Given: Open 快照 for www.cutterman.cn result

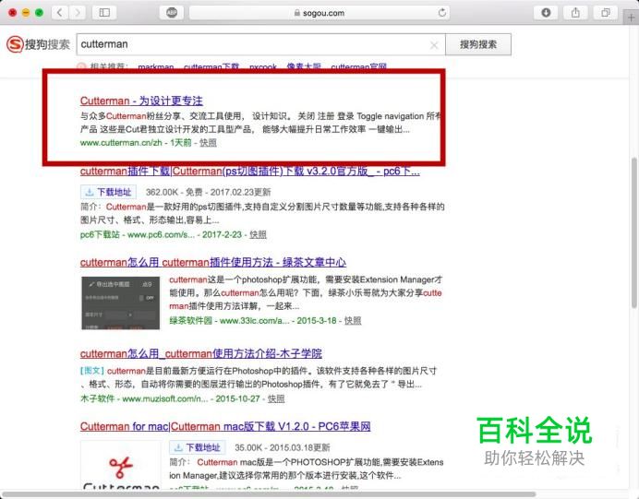Looking at the screenshot, I should (x=208, y=142).
